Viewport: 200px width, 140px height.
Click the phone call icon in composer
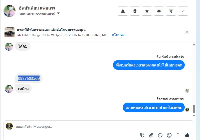(142, 135)
